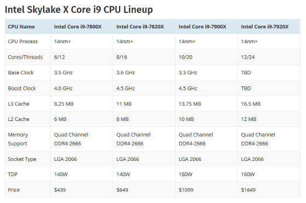306x203 pixels.
Task: Click the Base Clock row label
Action: (x=21, y=73)
